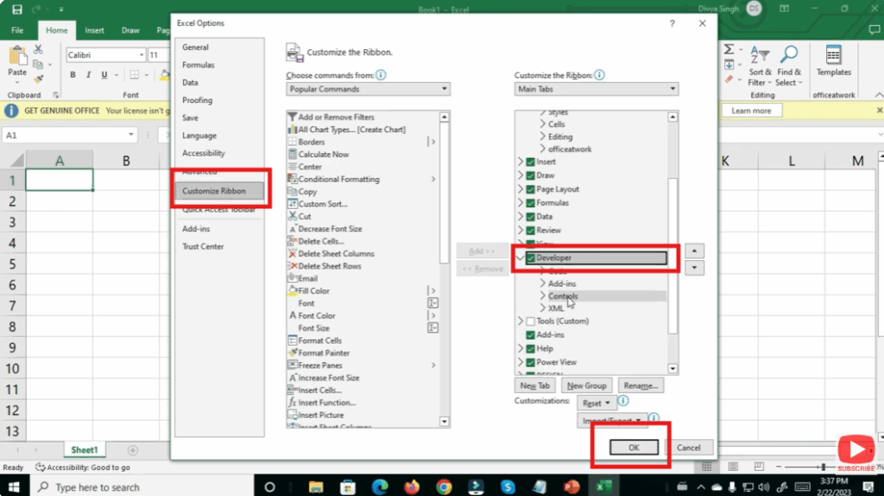Select Trust Center in Excel Options sidebar

203,246
